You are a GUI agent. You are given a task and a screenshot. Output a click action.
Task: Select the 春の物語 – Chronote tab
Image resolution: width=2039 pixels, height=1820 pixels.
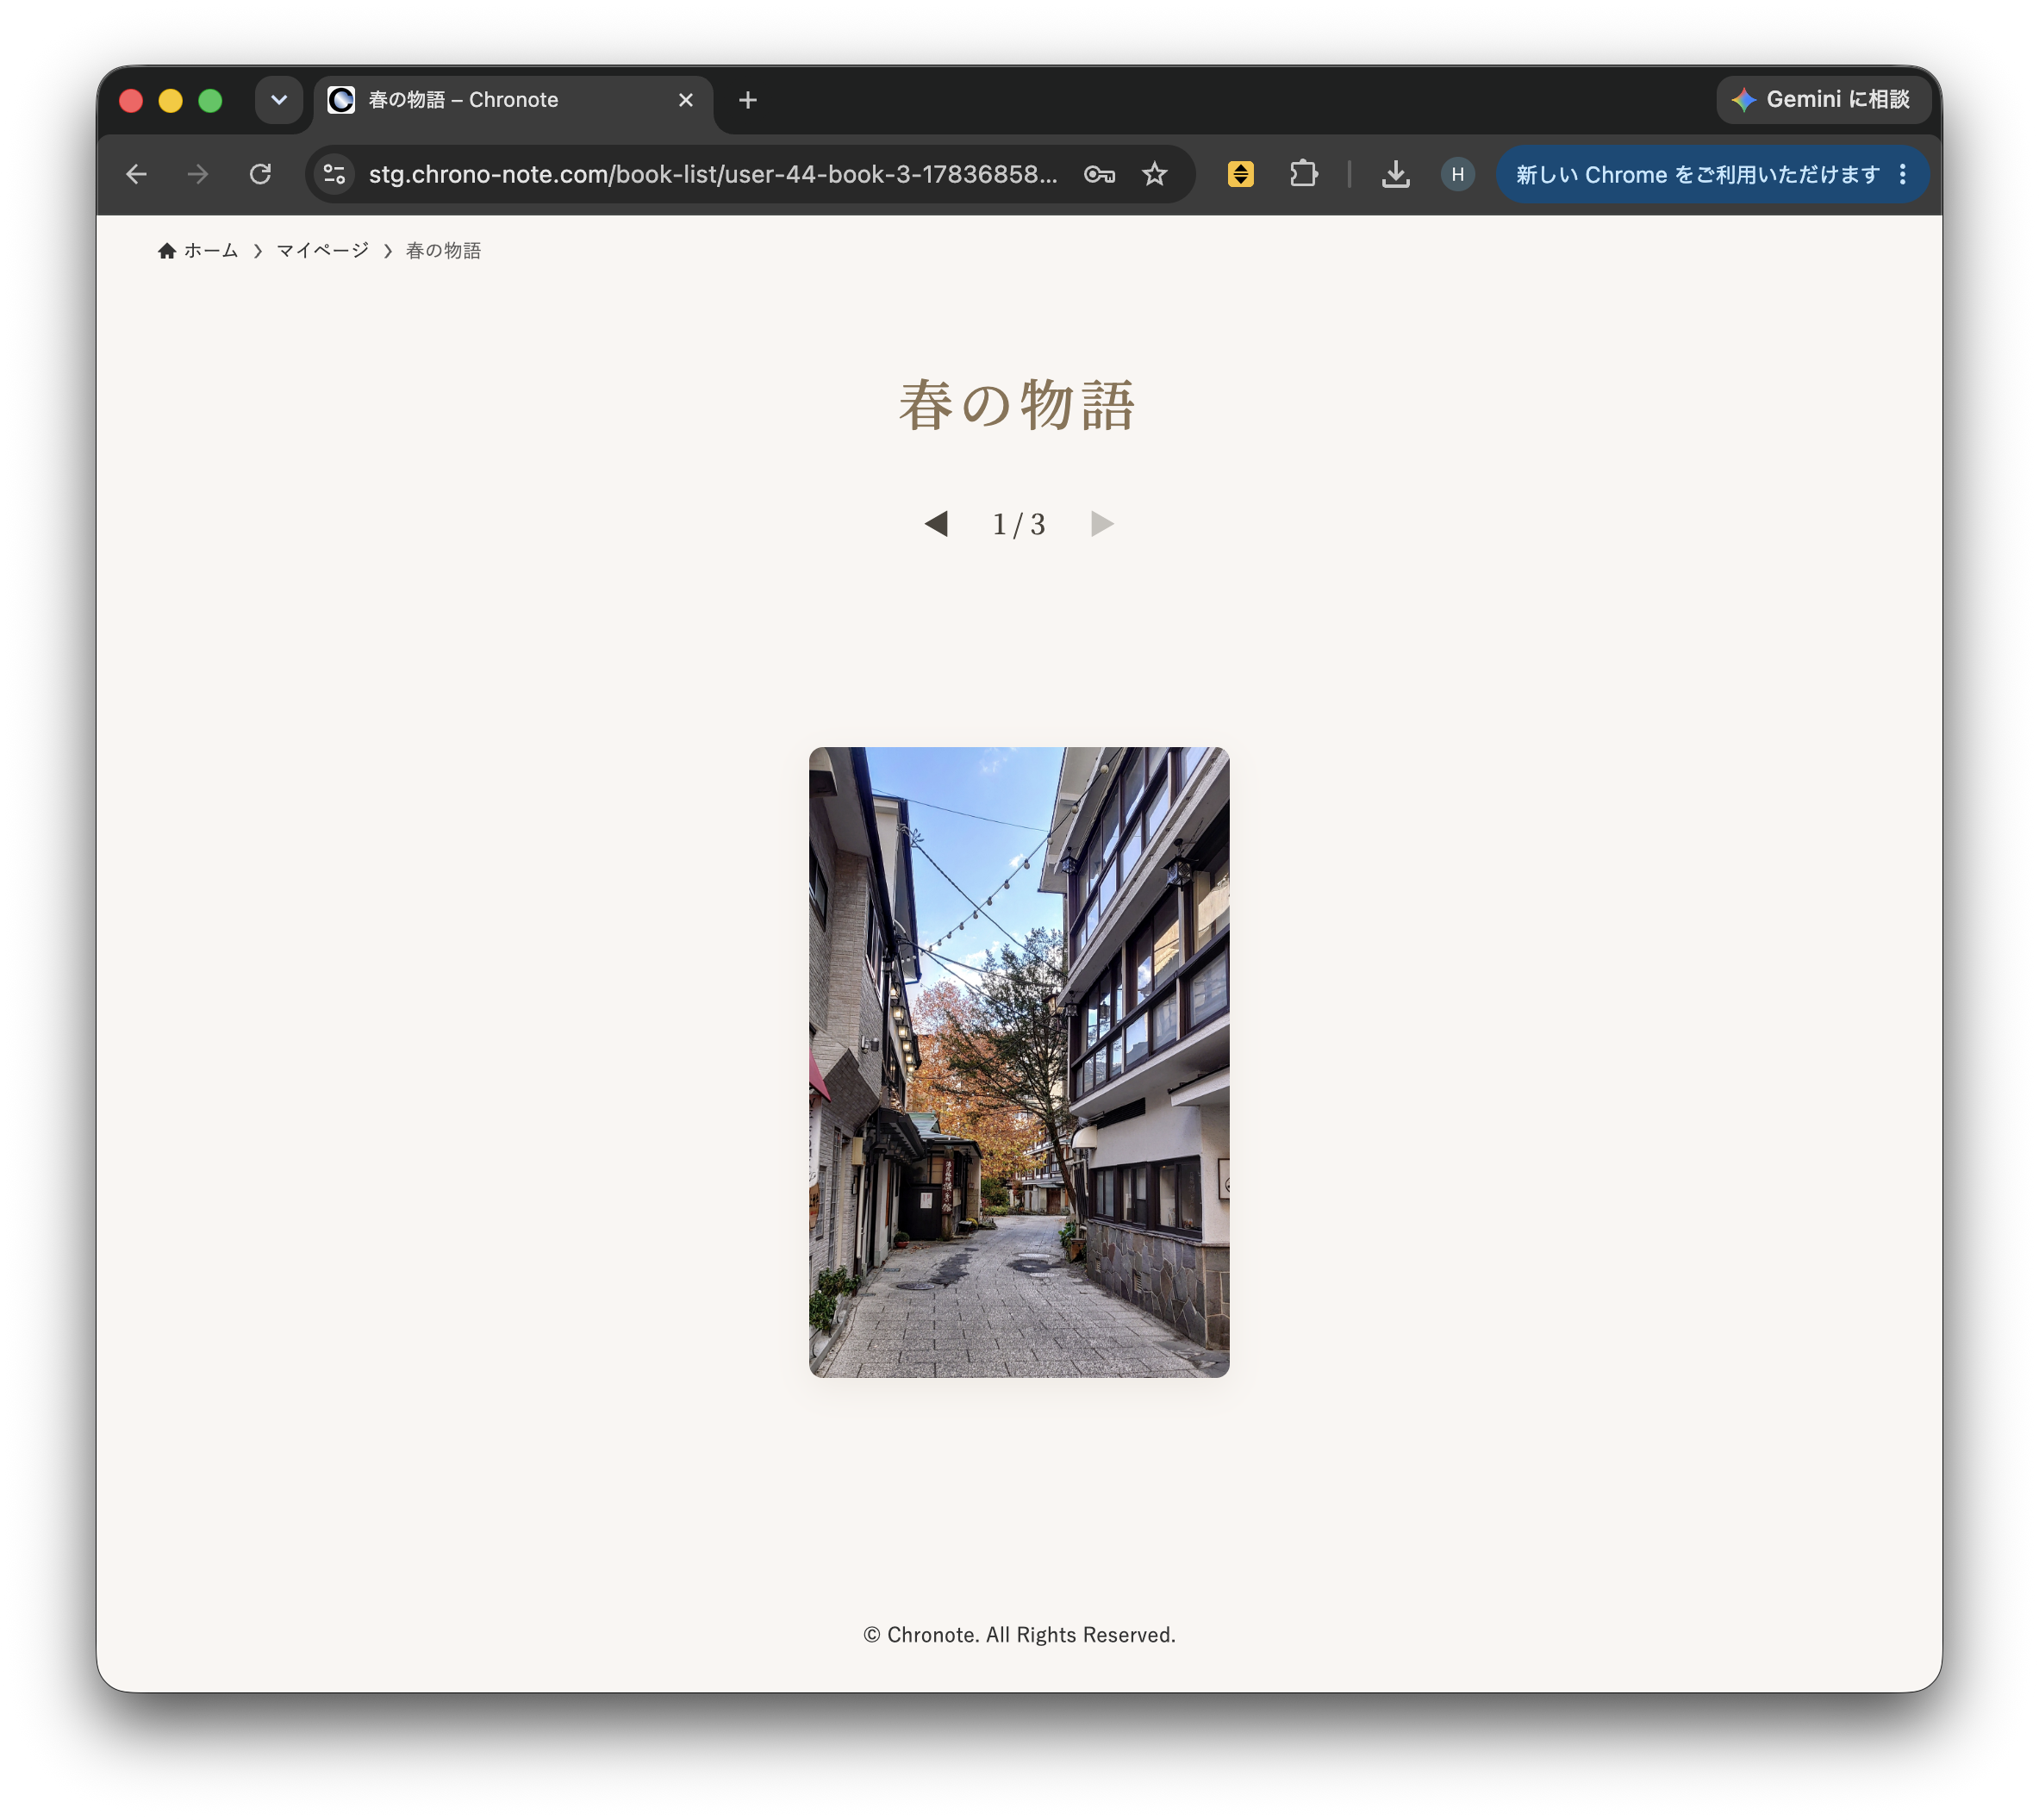coord(513,100)
